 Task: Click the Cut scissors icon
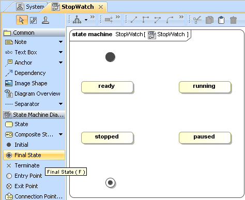197,20
